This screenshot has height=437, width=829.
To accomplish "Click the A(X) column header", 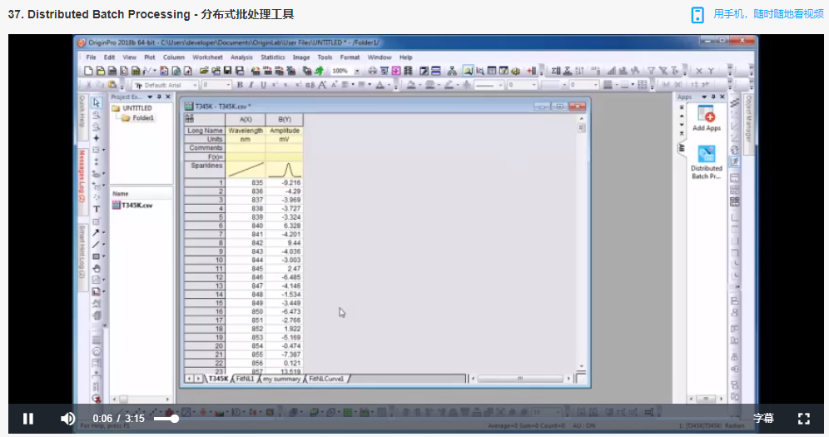I will (246, 119).
